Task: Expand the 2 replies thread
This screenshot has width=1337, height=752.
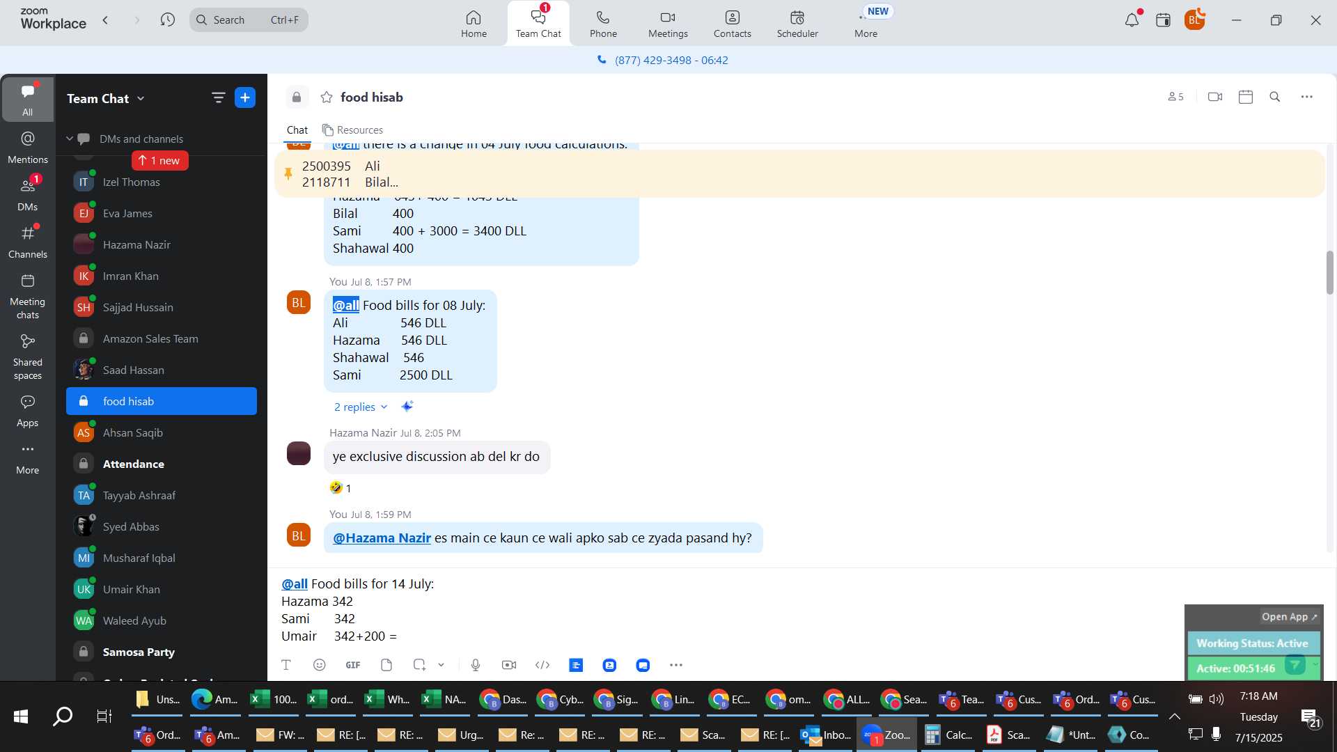Action: (x=361, y=407)
